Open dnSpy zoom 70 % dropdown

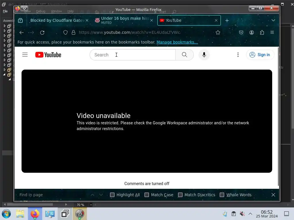(x=91, y=205)
